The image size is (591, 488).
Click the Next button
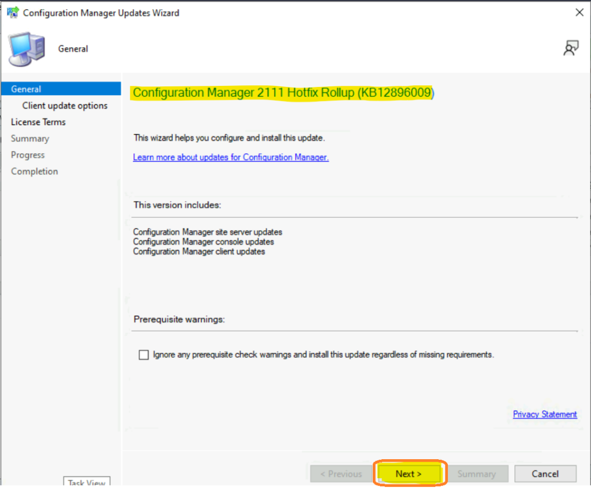point(409,474)
